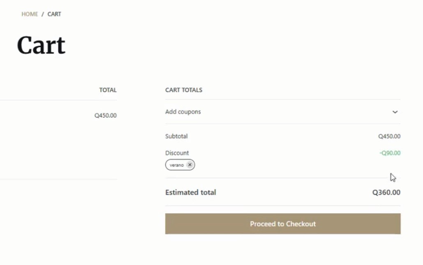This screenshot has height=265, width=423.
Task: Click the TOTAL column header
Action: click(x=108, y=90)
